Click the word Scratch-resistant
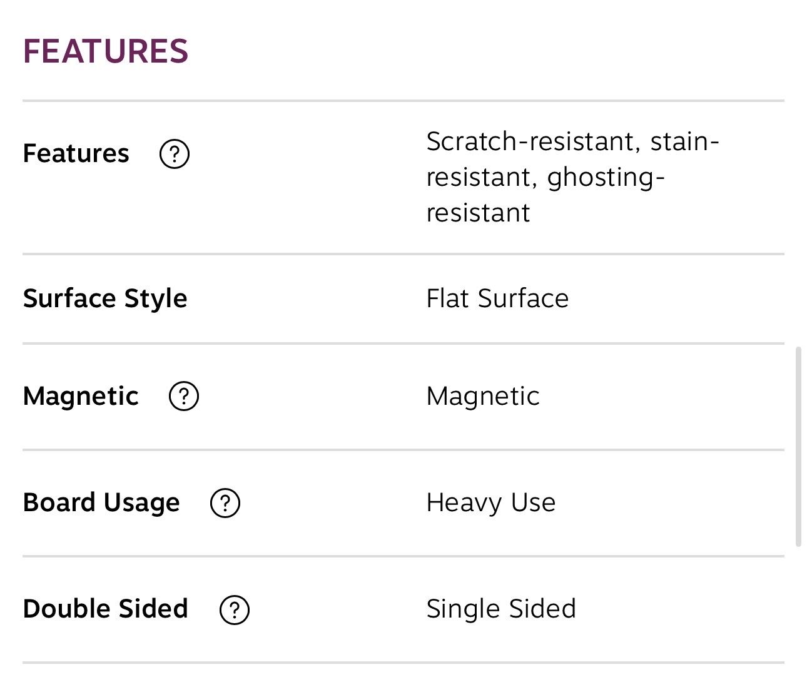The image size is (807, 682). (x=533, y=142)
